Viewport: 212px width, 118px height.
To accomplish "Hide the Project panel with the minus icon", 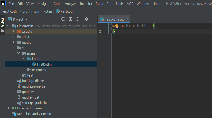I will pos(94,19).
